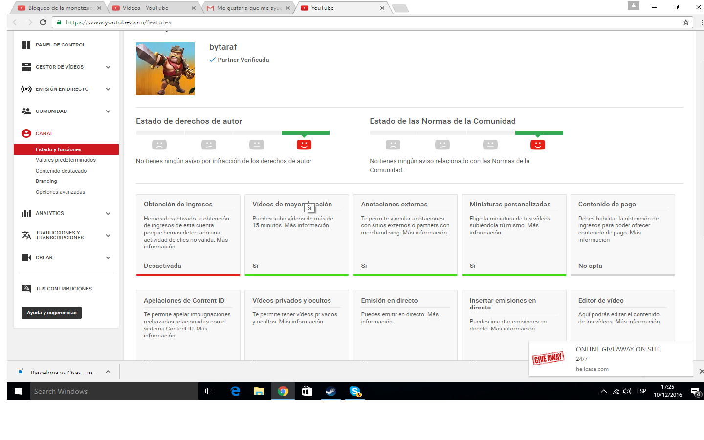Viewport: 704px width, 440px height.
Task: Select Estado y funciones menu item
Action: coord(66,150)
